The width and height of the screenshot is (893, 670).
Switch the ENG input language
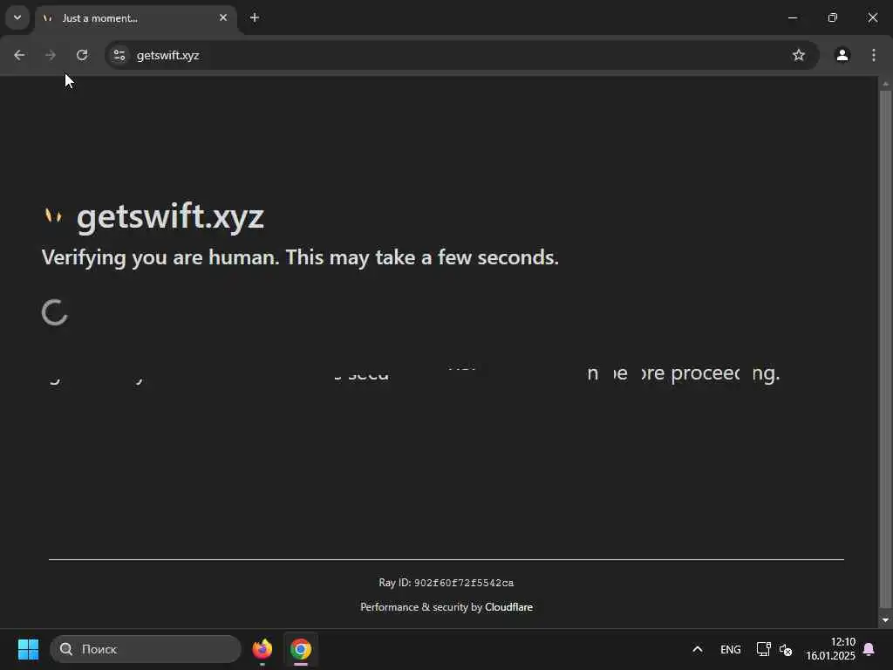pos(730,649)
